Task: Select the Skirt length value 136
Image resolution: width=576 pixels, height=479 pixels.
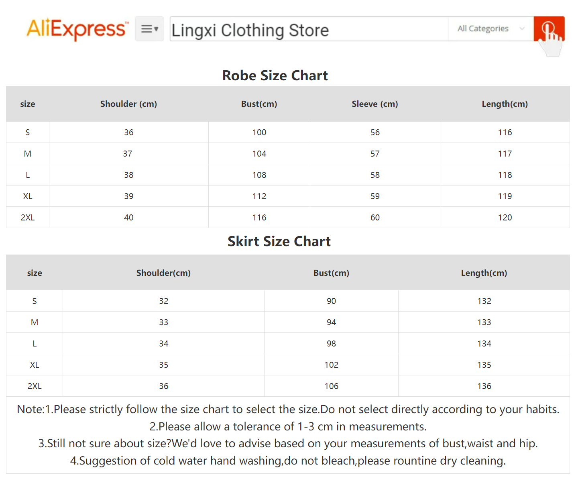Action: click(484, 386)
